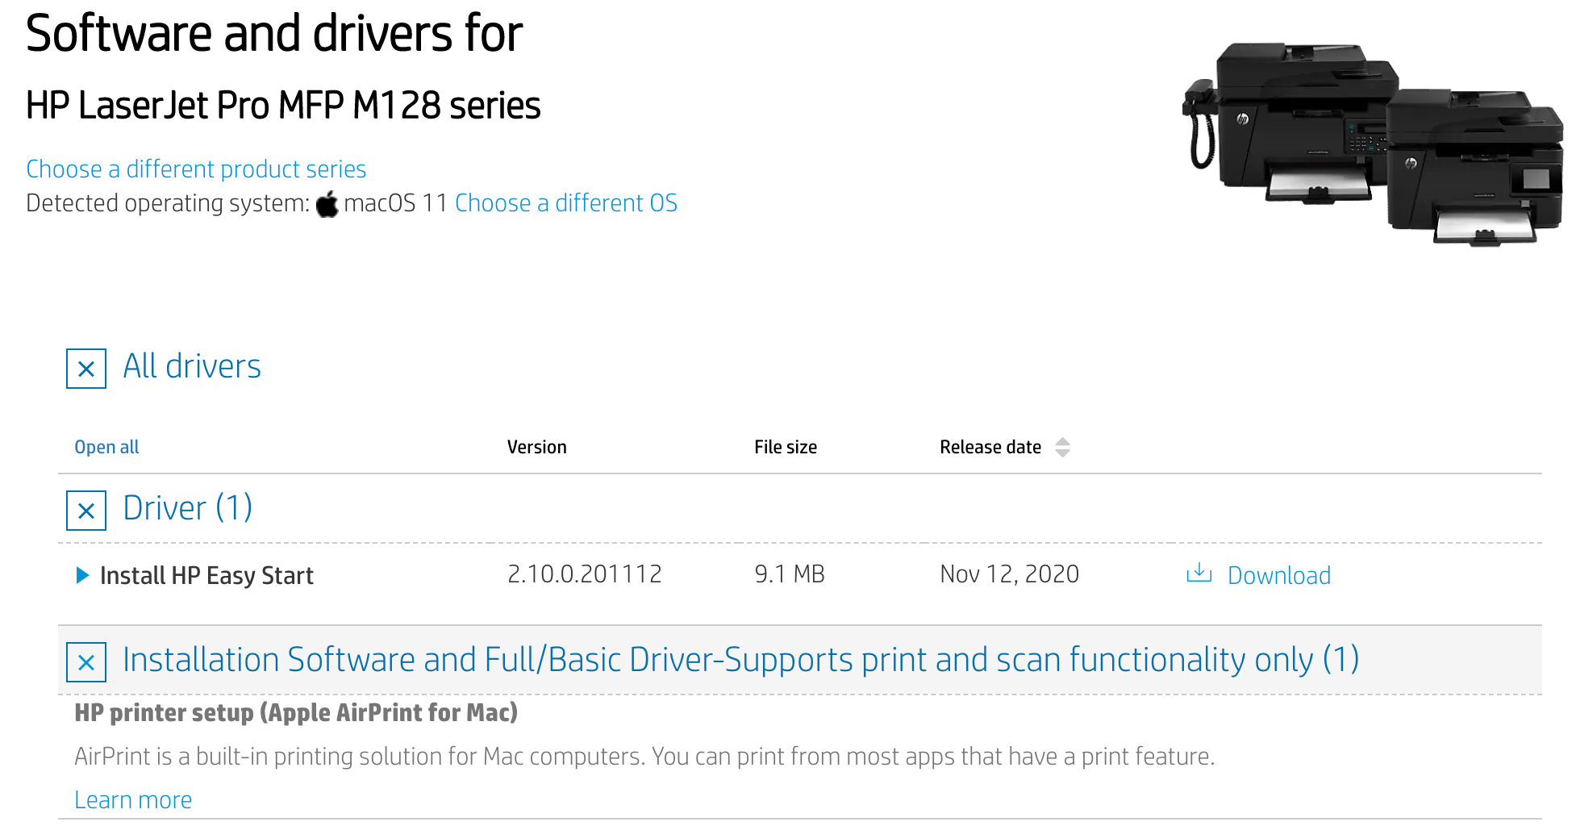Select Installation Software and Full/Basic Driver heading
This screenshot has height=826, width=1576.
pos(740,660)
